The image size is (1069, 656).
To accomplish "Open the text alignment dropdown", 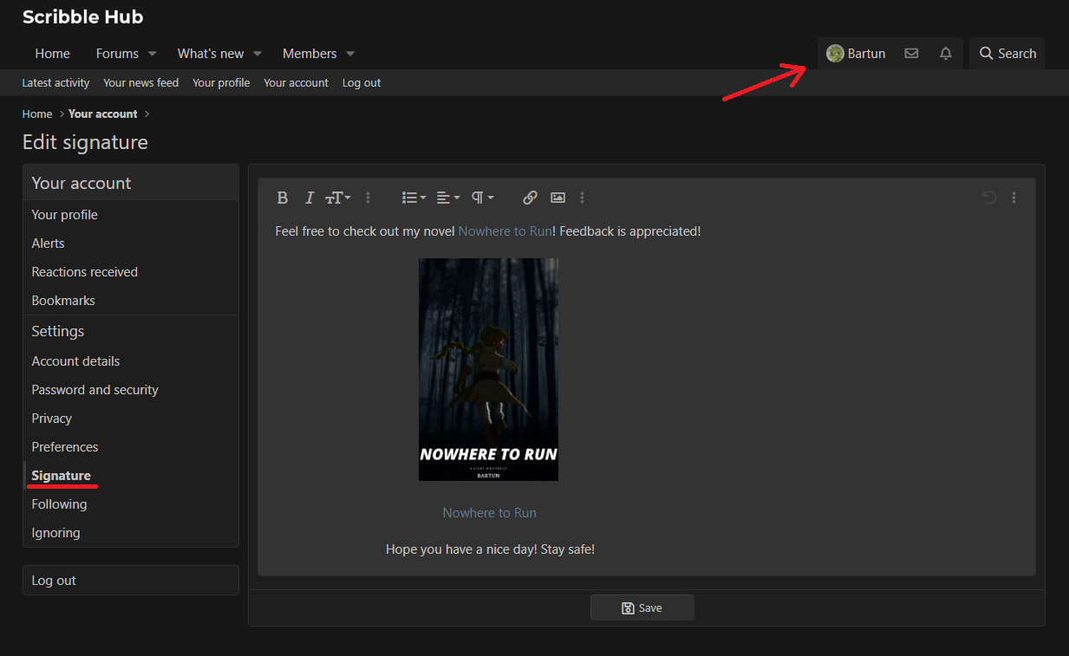I will [x=447, y=198].
